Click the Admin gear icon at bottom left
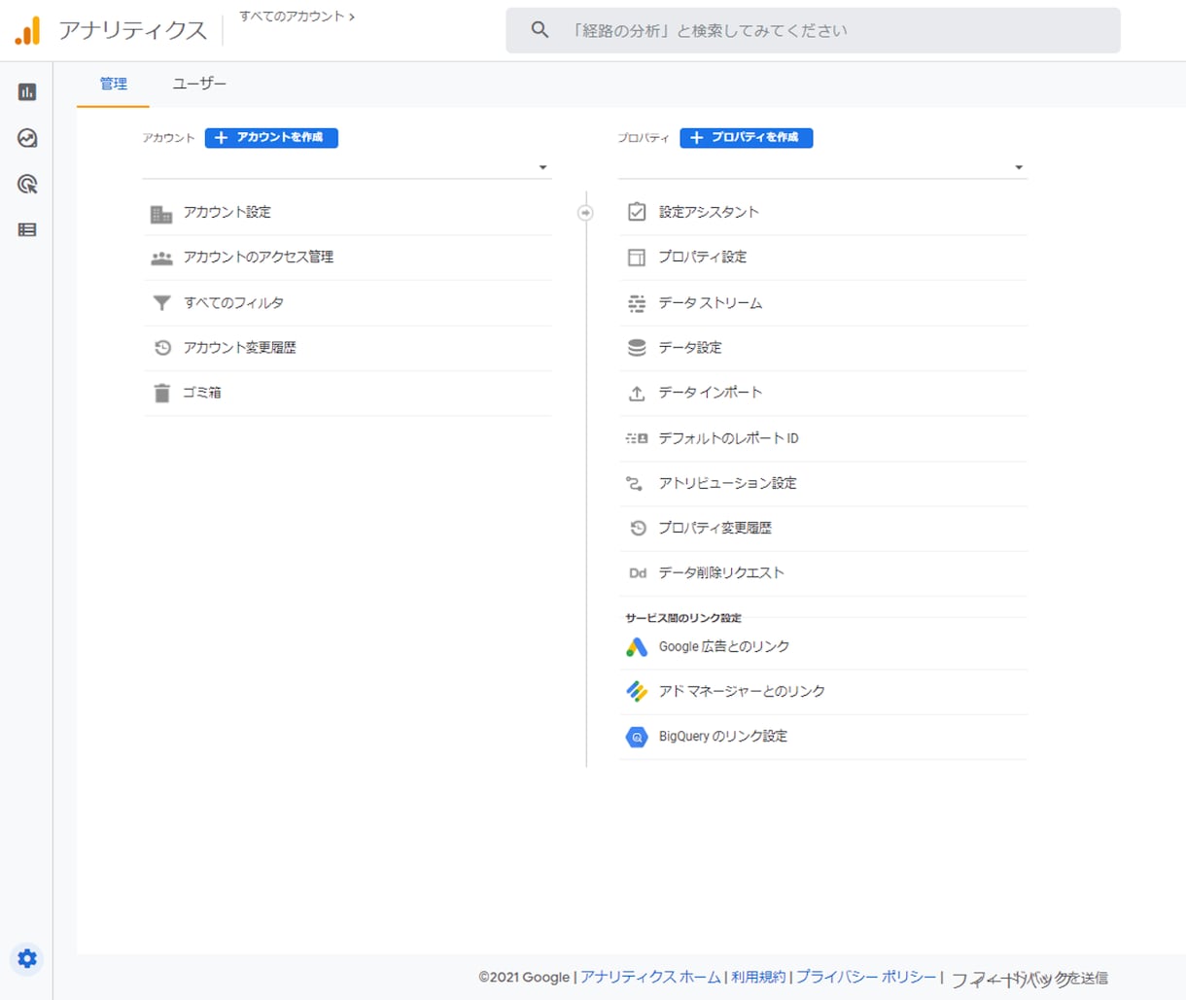 pos(27,958)
